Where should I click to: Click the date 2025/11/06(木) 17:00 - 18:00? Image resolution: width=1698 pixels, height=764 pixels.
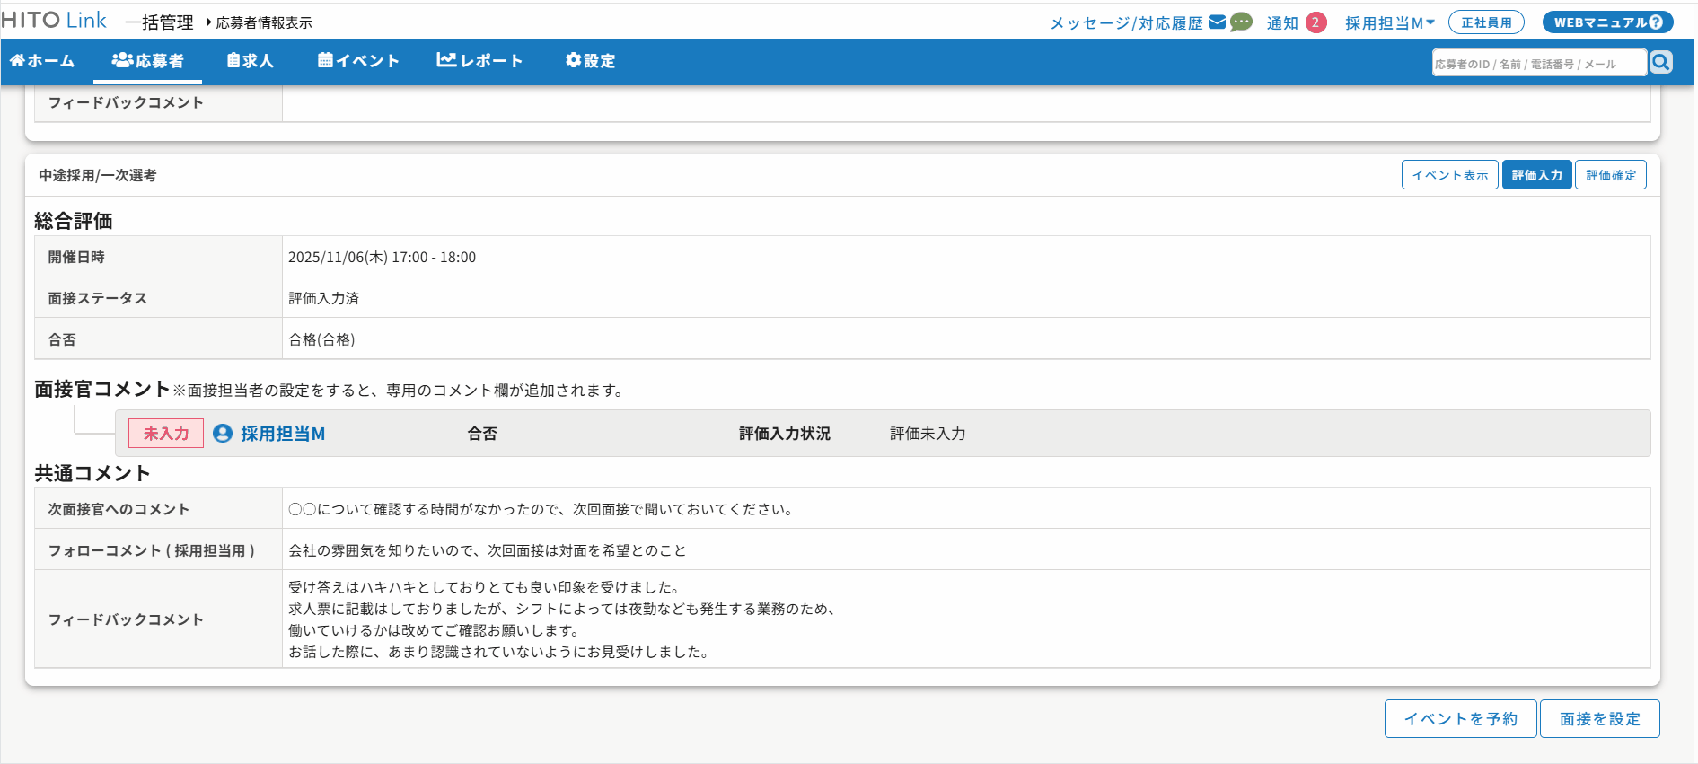point(382,257)
